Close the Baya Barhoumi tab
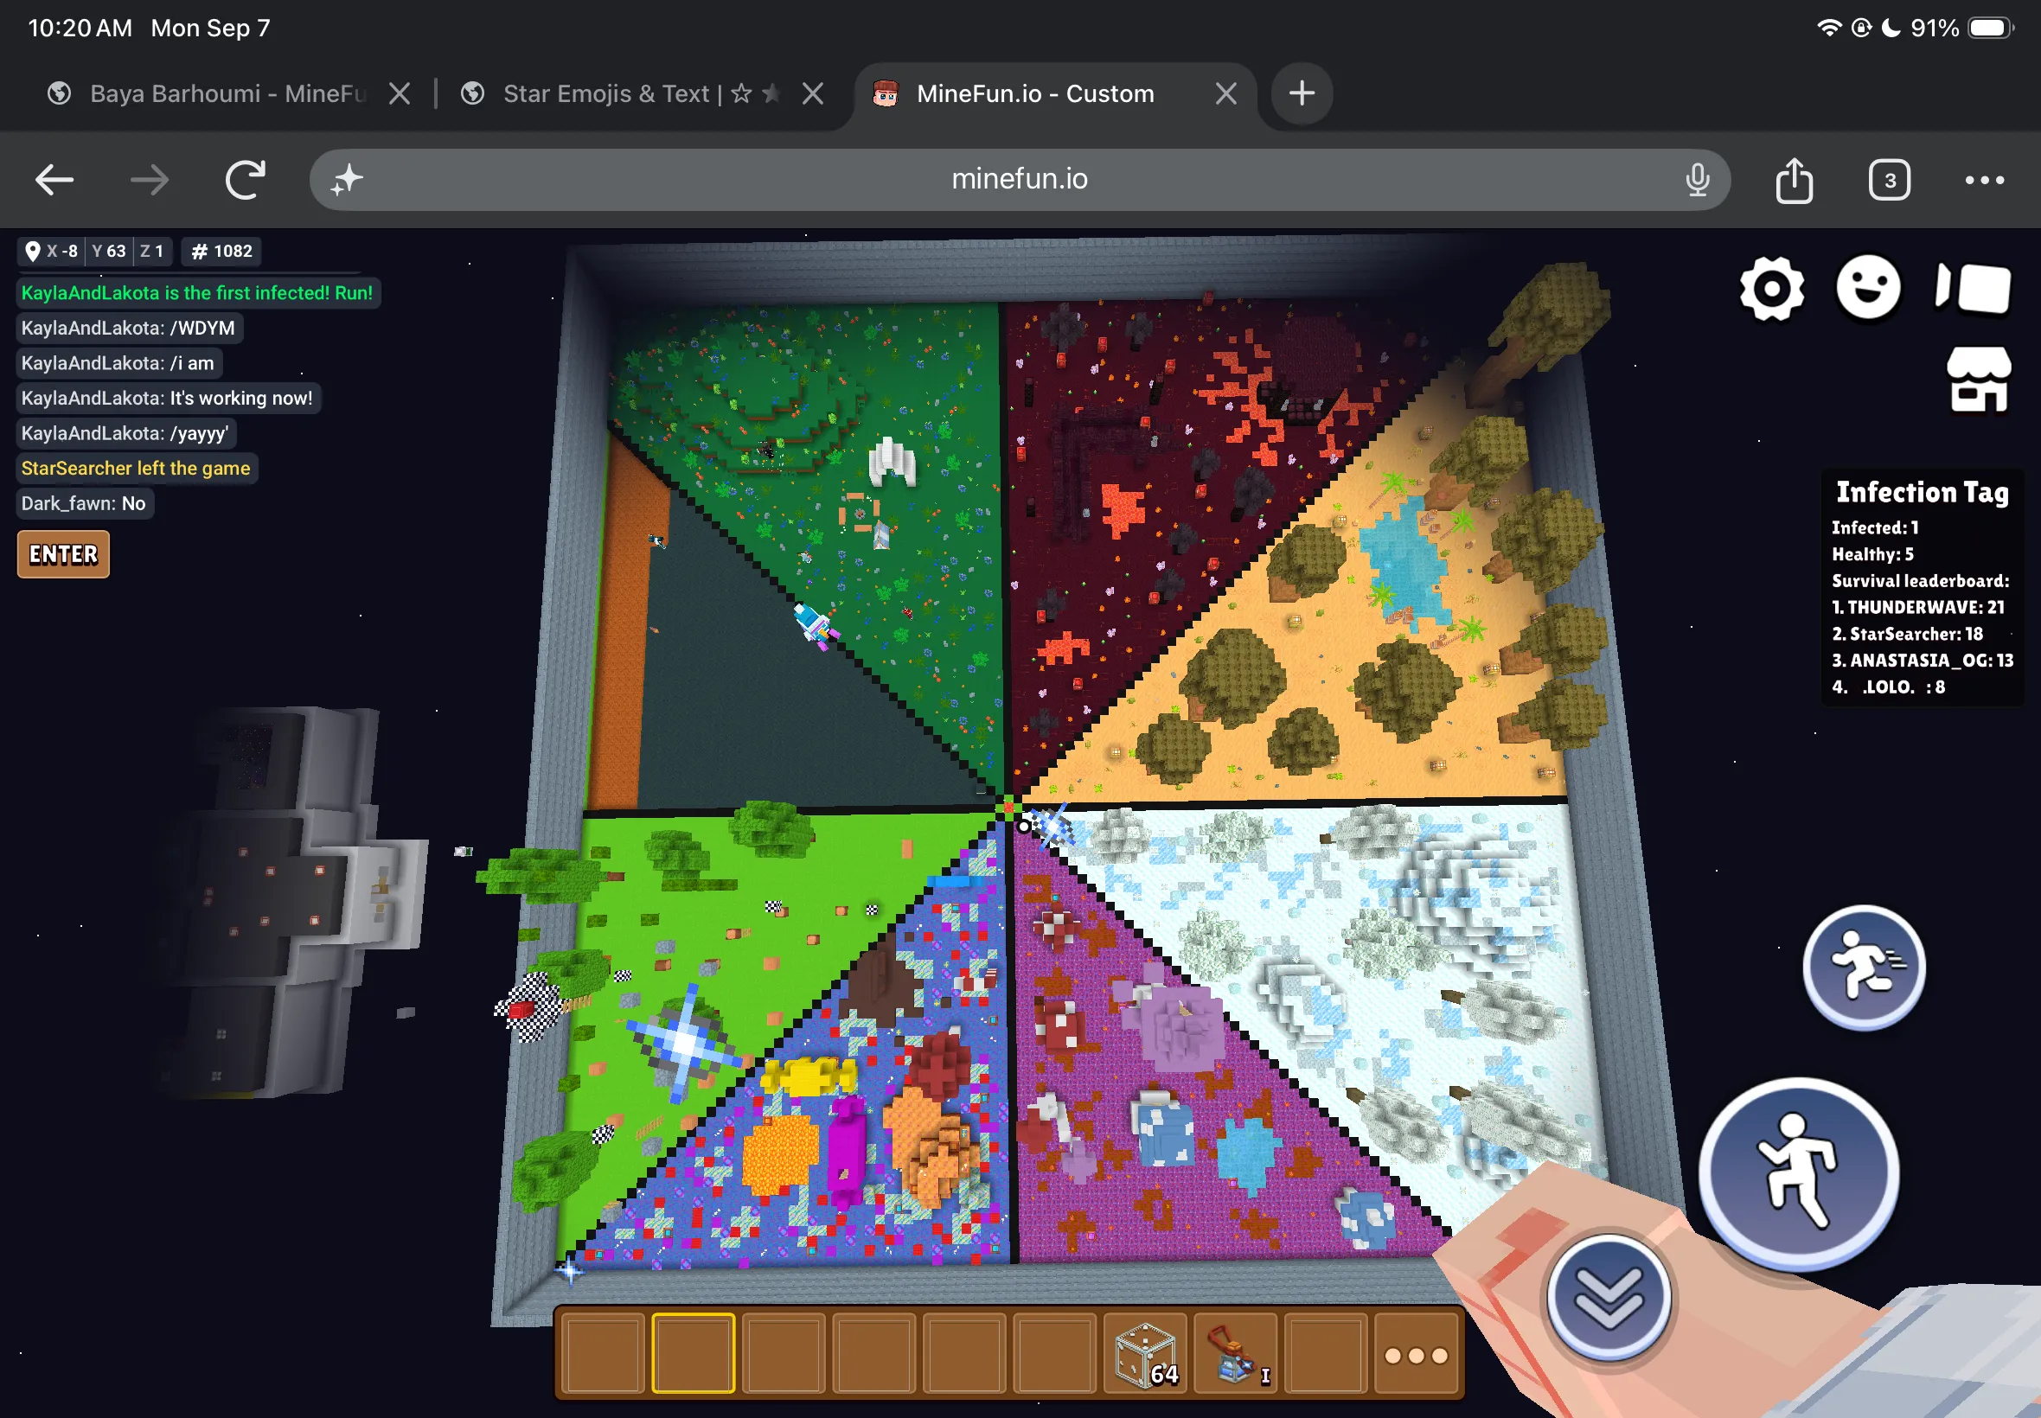 coord(400,93)
